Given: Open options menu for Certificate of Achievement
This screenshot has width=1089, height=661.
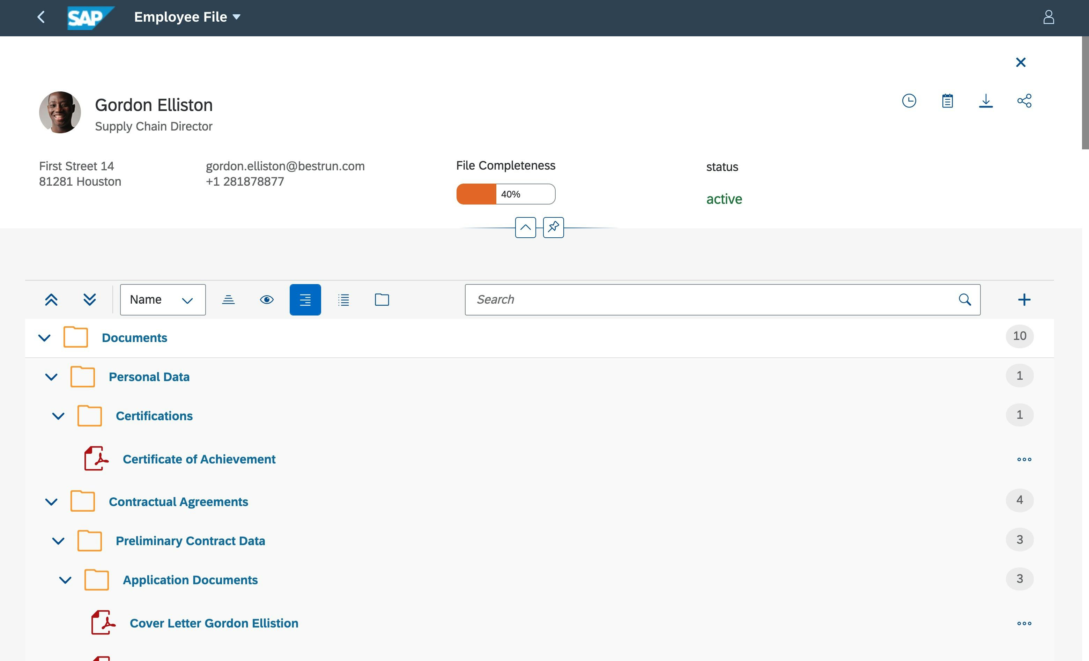Looking at the screenshot, I should 1024,459.
